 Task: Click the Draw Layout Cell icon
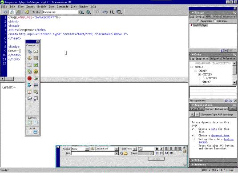click(36, 122)
